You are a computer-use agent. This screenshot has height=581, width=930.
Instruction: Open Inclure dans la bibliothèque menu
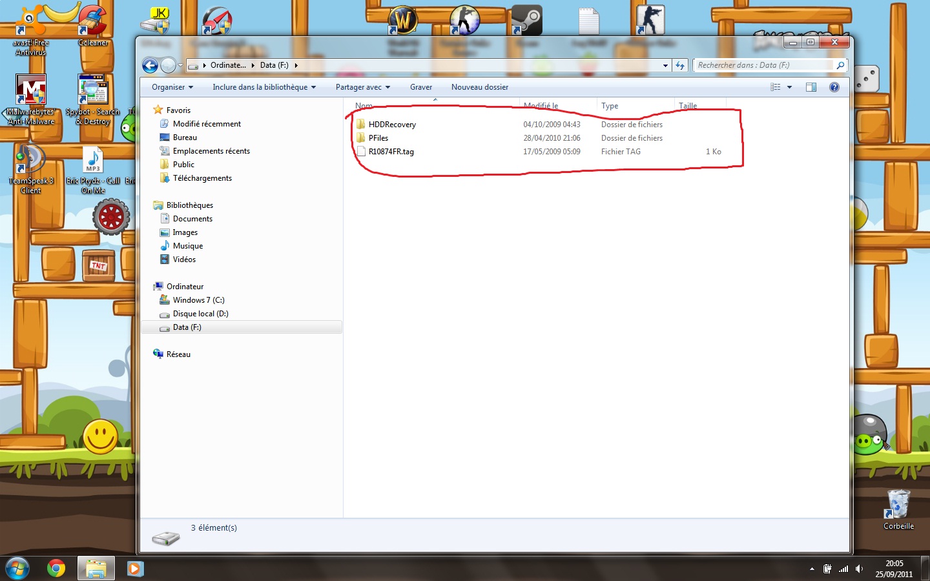point(264,87)
